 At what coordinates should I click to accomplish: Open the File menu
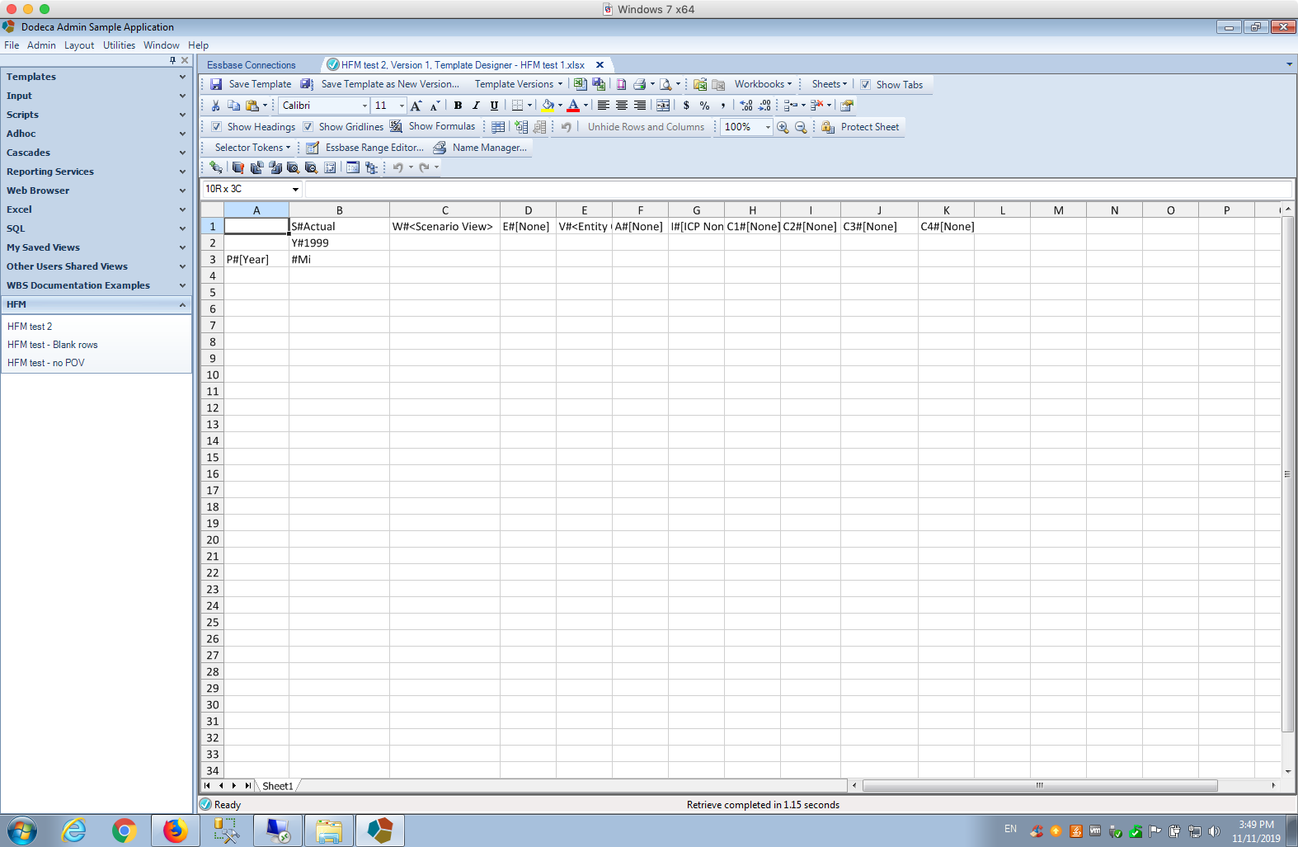(12, 45)
